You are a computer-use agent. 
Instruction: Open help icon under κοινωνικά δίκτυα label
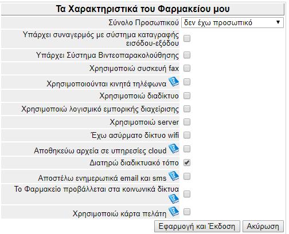pos(174,199)
